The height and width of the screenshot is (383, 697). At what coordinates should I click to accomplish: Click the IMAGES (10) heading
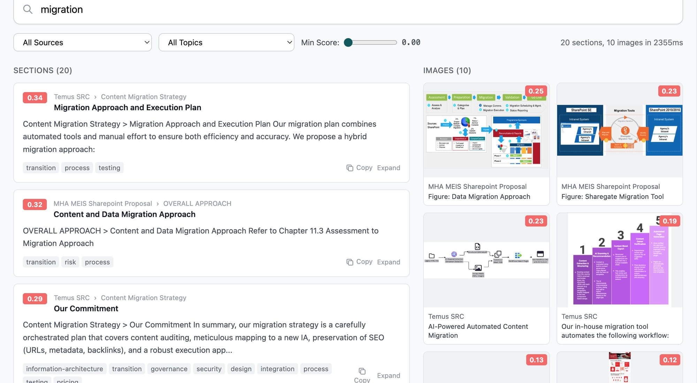coord(447,70)
